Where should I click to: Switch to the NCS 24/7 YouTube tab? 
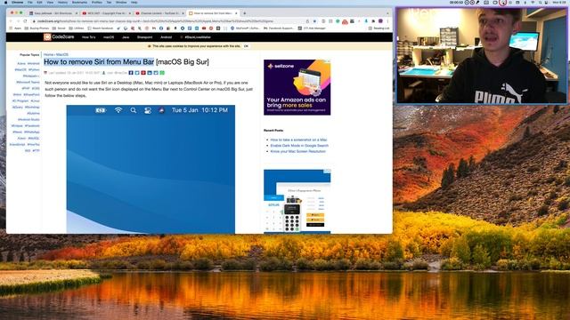(106, 13)
